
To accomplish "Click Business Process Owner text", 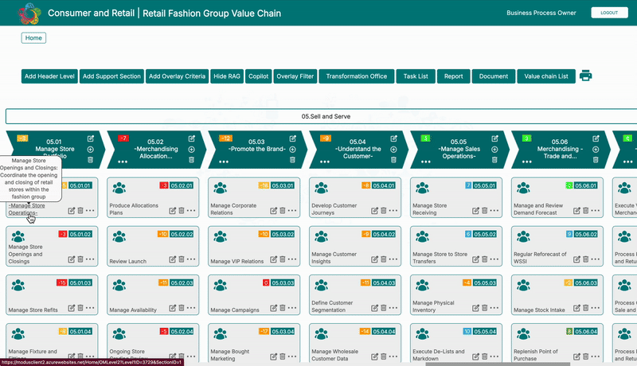I will tap(541, 13).
